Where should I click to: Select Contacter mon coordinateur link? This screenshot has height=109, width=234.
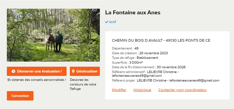point(182,90)
